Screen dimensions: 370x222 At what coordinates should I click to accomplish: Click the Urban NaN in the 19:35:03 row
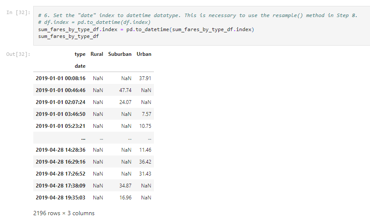pos(146,197)
